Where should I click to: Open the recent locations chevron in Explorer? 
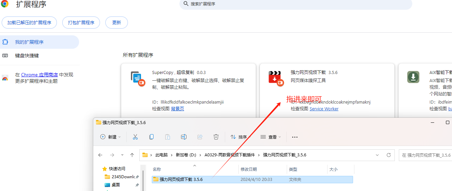click(122, 155)
